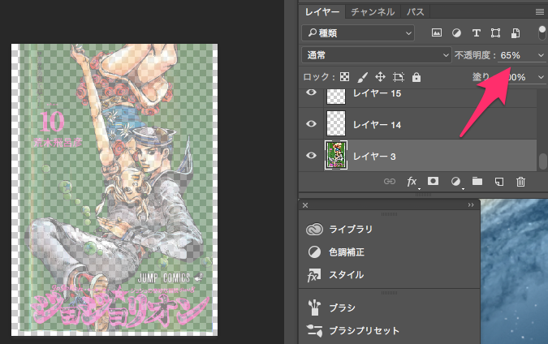Click the レイヤー 3 thumbnail

pos(336,156)
